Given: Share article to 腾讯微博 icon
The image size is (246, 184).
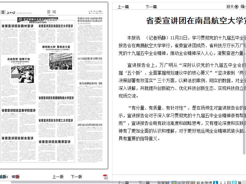Looking at the screenshot, I should 234,183.
